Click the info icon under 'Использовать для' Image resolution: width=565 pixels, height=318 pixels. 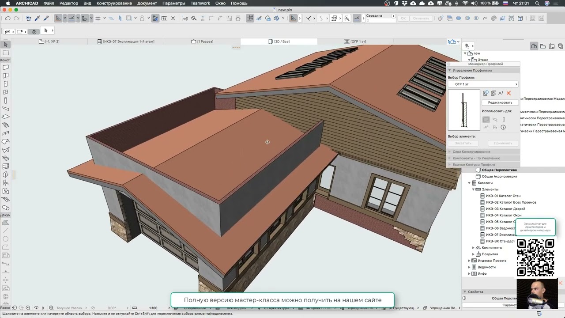(503, 127)
